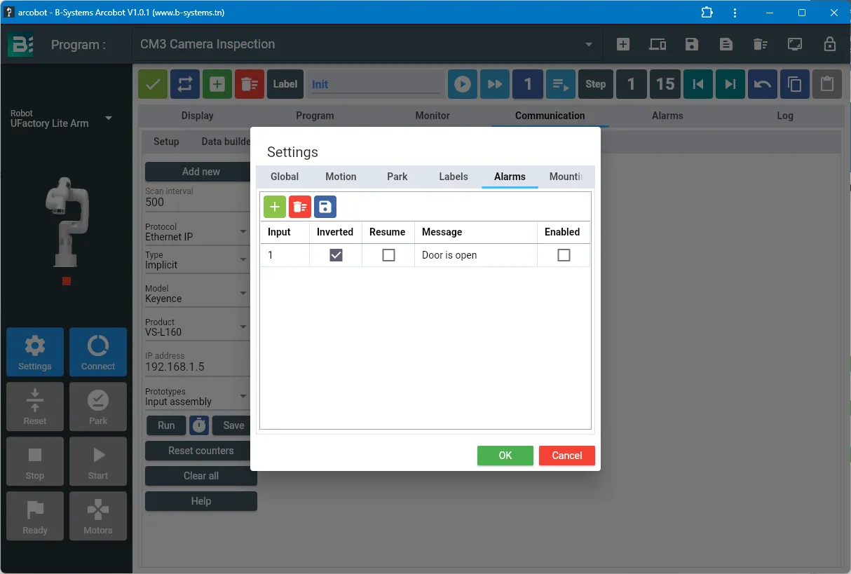Screen dimensions: 851x574
Task: Click the stopwatch icon next to Run
Action: point(199,425)
